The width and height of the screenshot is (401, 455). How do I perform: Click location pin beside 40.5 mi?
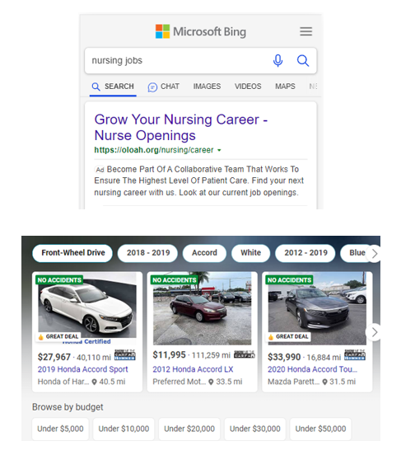[94, 382]
